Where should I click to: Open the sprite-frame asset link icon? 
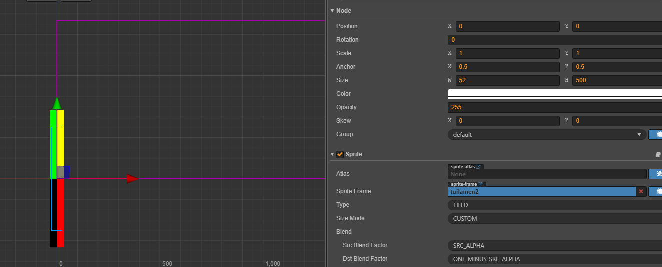pos(480,184)
